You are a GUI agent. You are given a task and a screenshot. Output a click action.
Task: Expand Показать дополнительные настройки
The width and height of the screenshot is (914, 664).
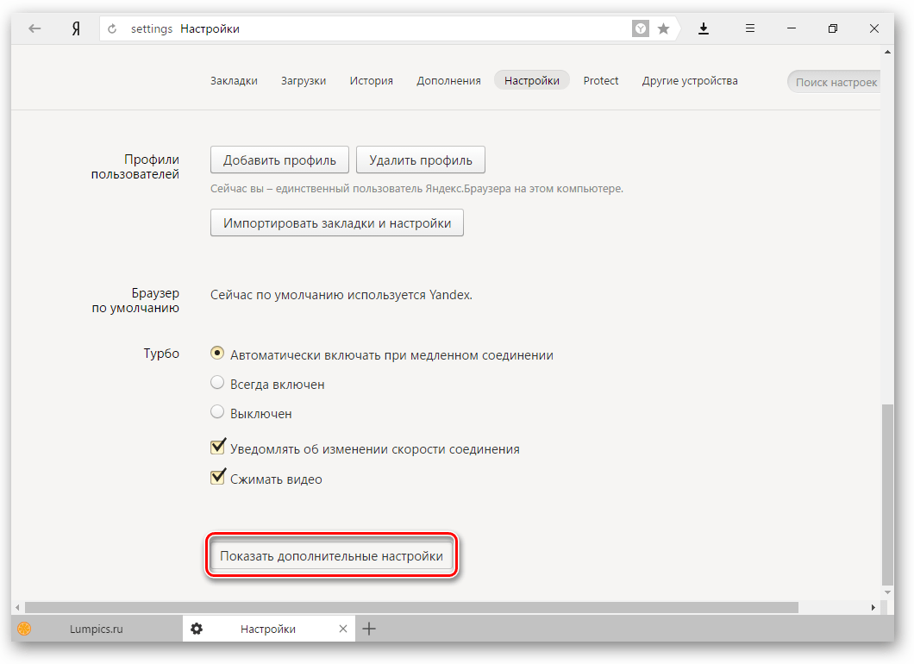[331, 556]
